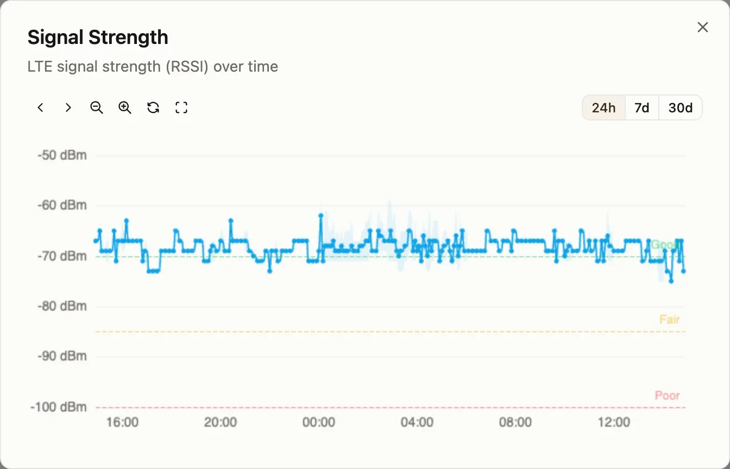Reset chart view with refresh icon
Viewport: 730px width, 469px height.
[x=153, y=107]
